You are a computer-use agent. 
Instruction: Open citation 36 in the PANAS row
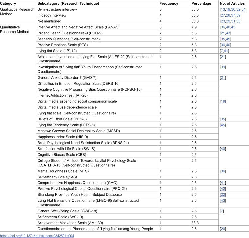point(223,27)
